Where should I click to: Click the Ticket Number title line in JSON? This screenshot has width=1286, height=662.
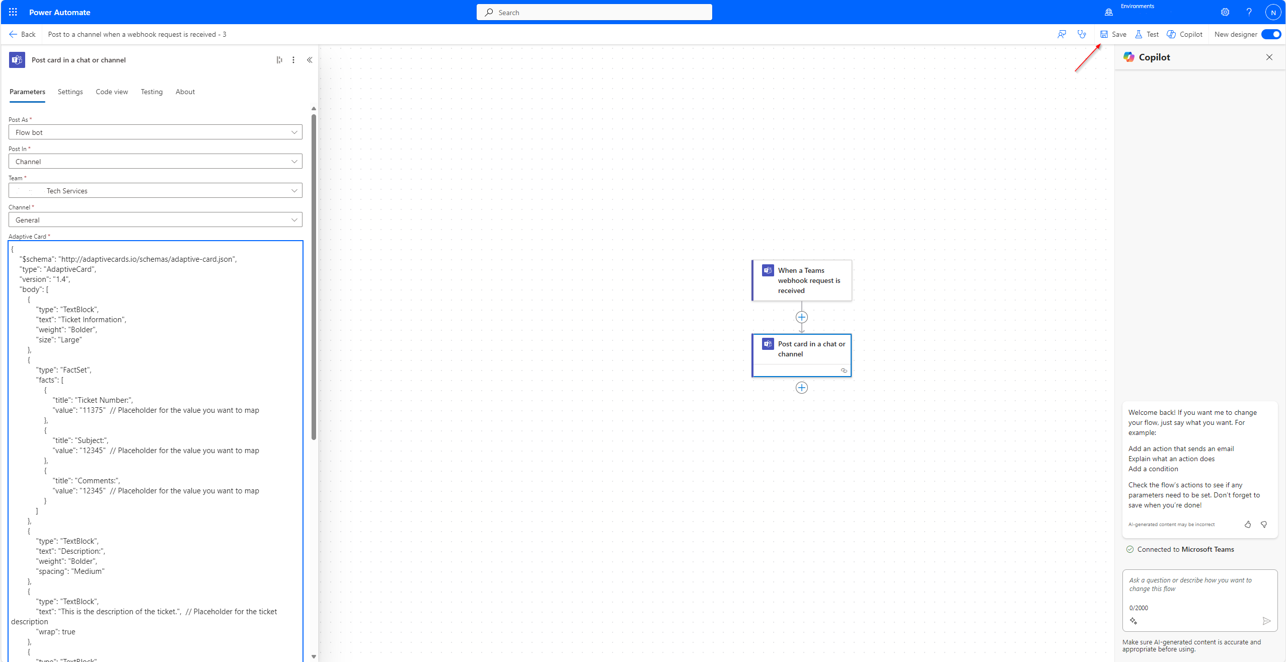[x=93, y=400]
